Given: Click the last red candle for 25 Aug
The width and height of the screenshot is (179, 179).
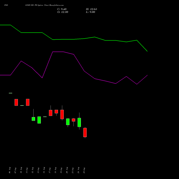Looking at the screenshot, I should (x=85, y=132).
